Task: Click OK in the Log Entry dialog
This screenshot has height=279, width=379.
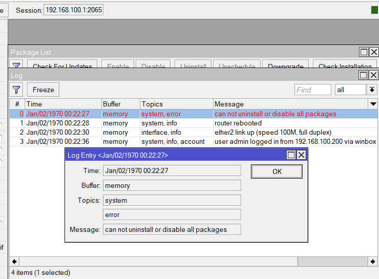Action: click(277, 171)
